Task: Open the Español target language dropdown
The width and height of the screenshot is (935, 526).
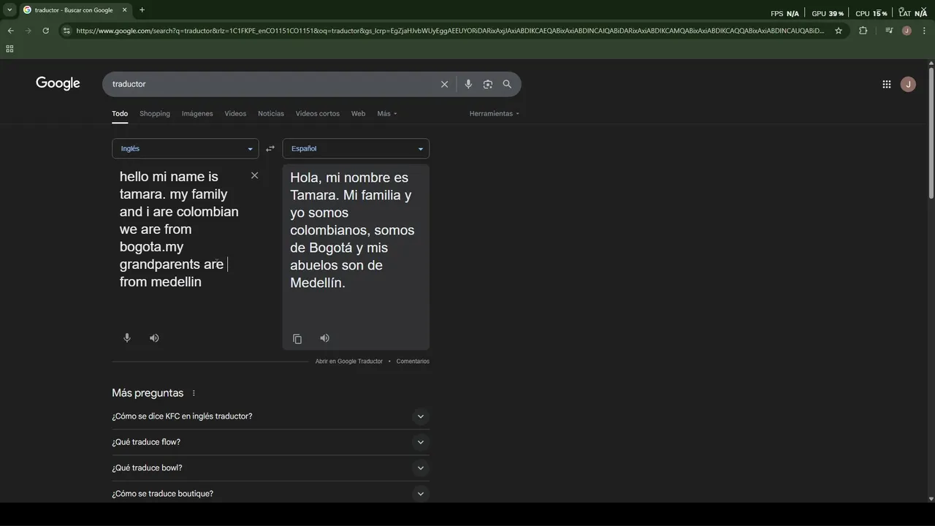Action: (x=356, y=148)
